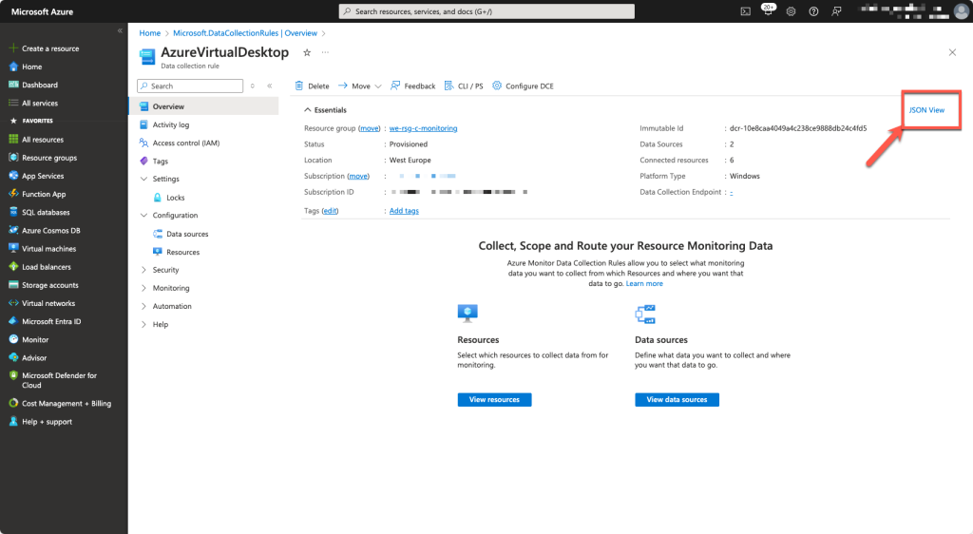Open Cloud Shell from top bar
The image size is (973, 534).
click(745, 11)
